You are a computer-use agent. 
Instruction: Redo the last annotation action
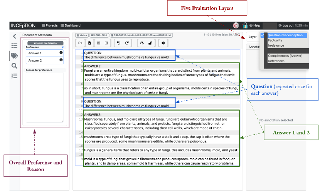127,43
